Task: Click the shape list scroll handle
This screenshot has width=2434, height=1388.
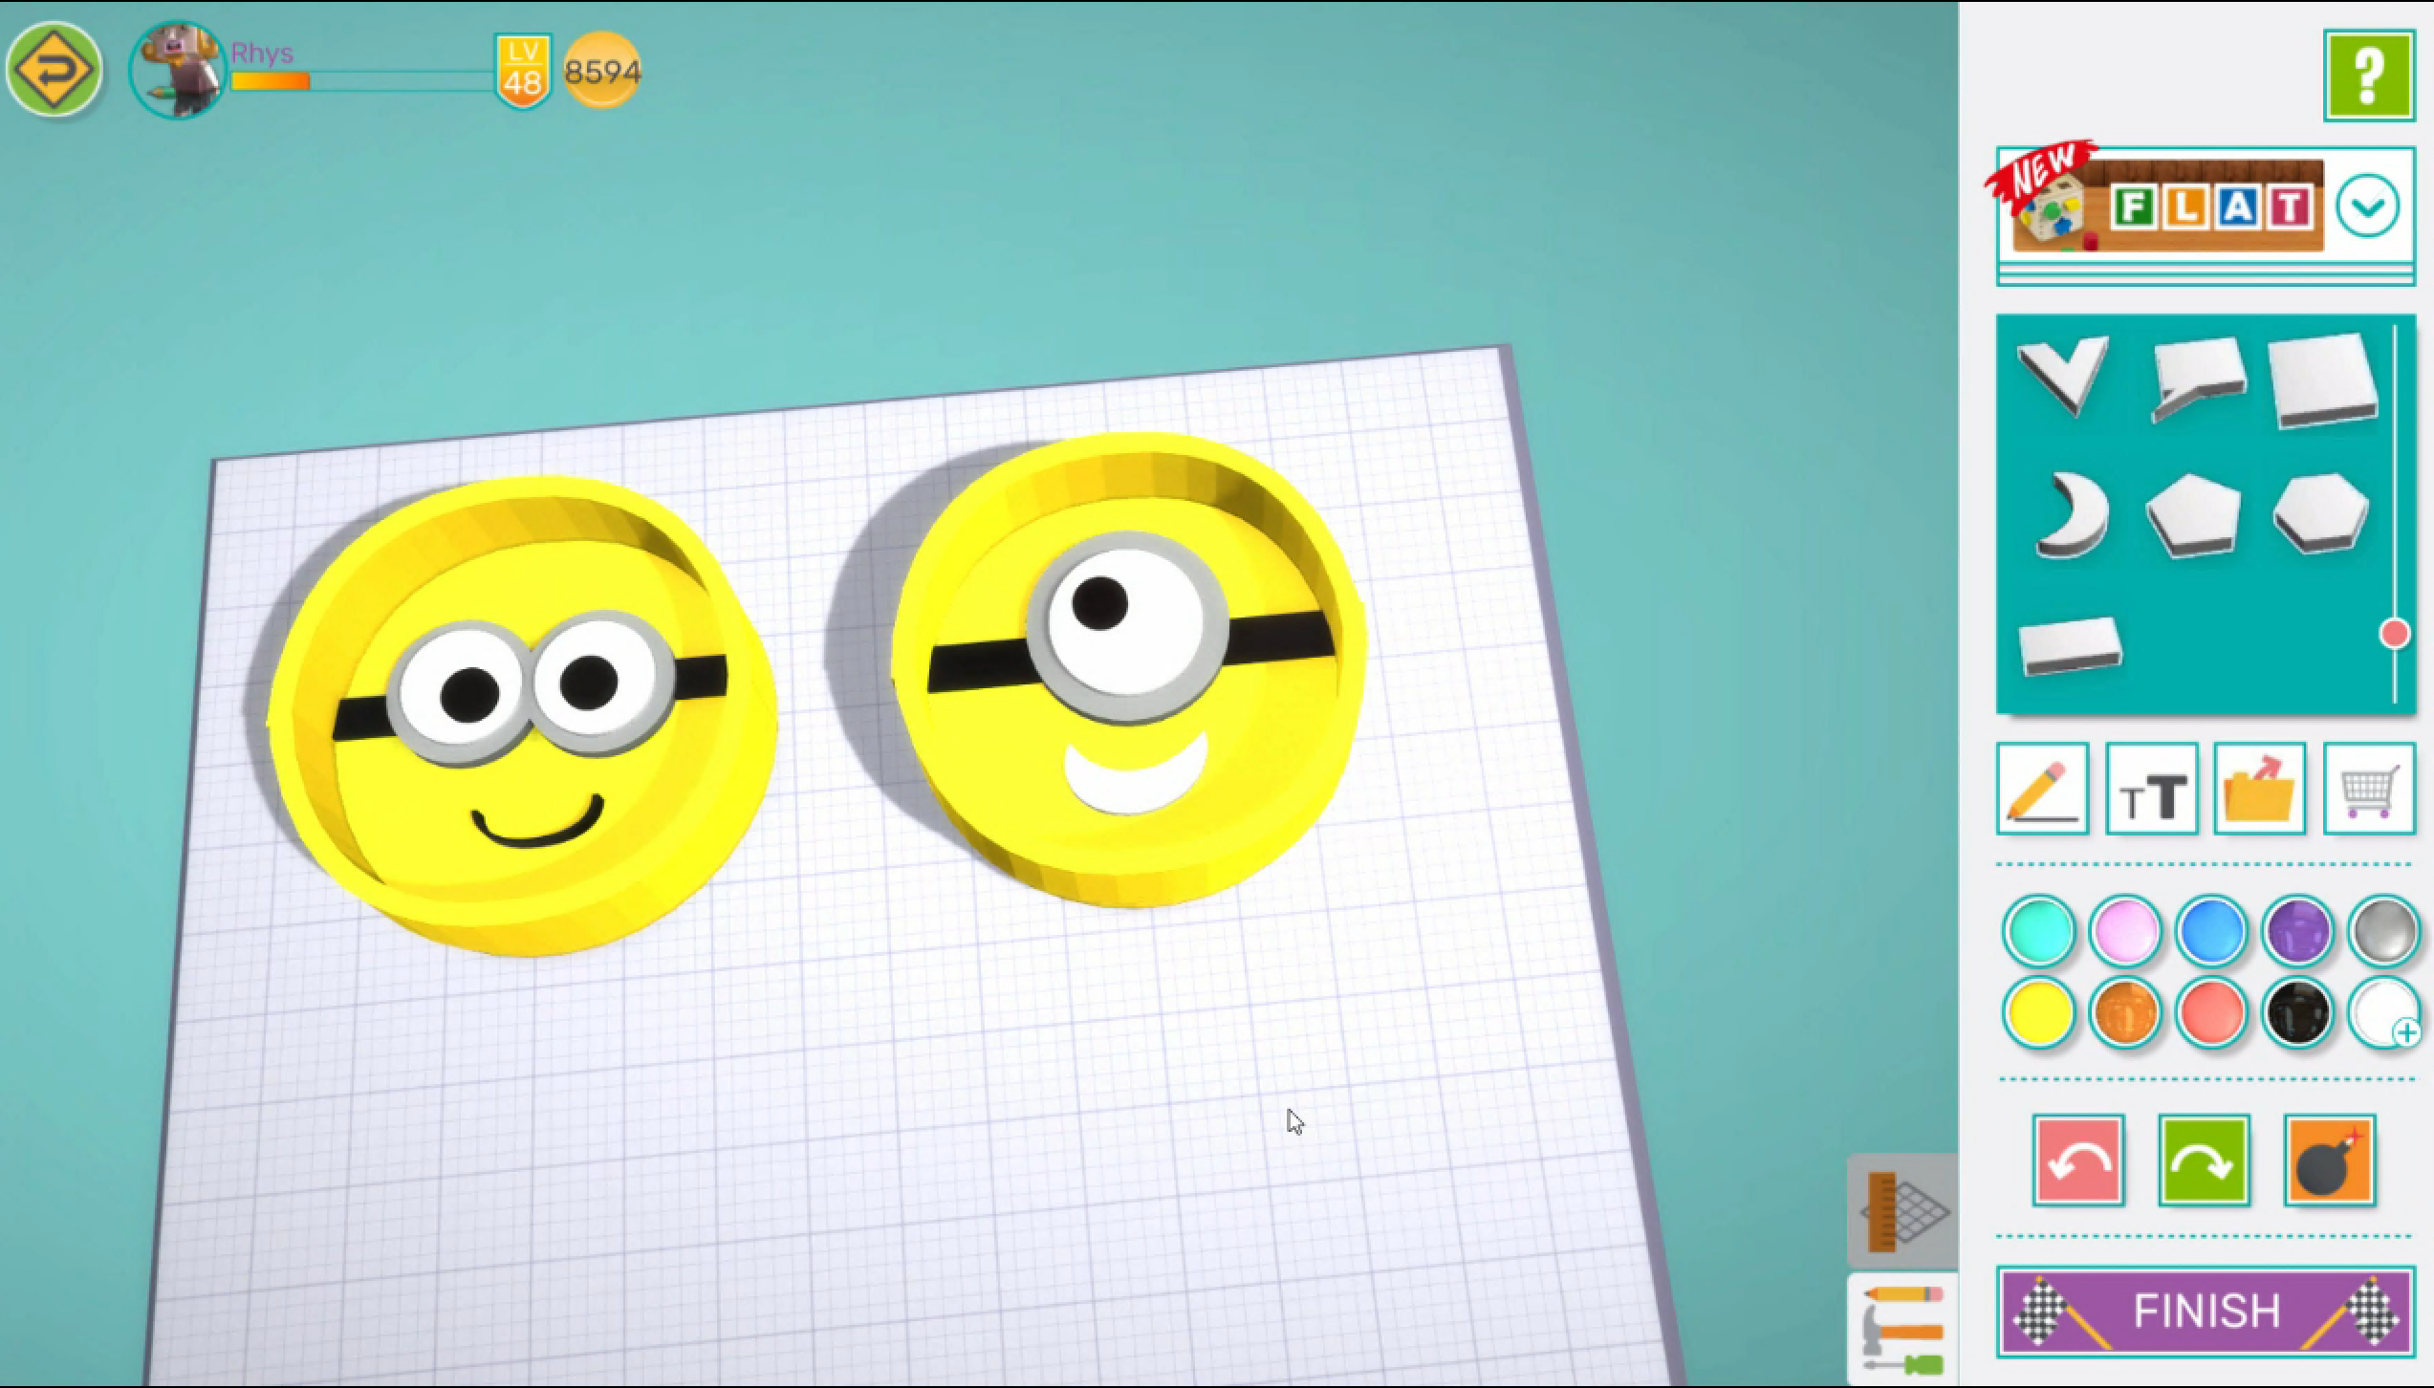Action: 2394,634
